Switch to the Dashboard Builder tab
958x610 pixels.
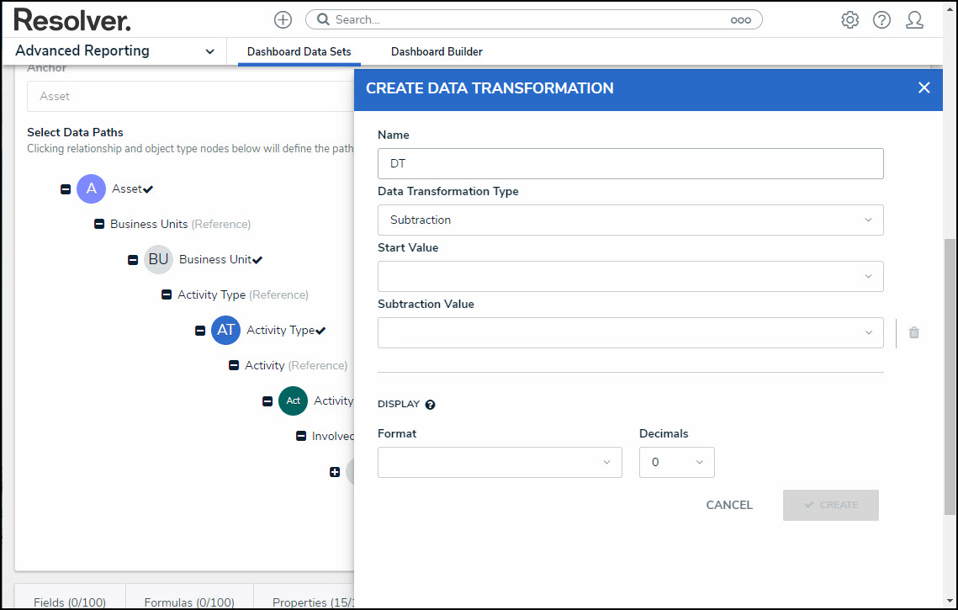(437, 51)
